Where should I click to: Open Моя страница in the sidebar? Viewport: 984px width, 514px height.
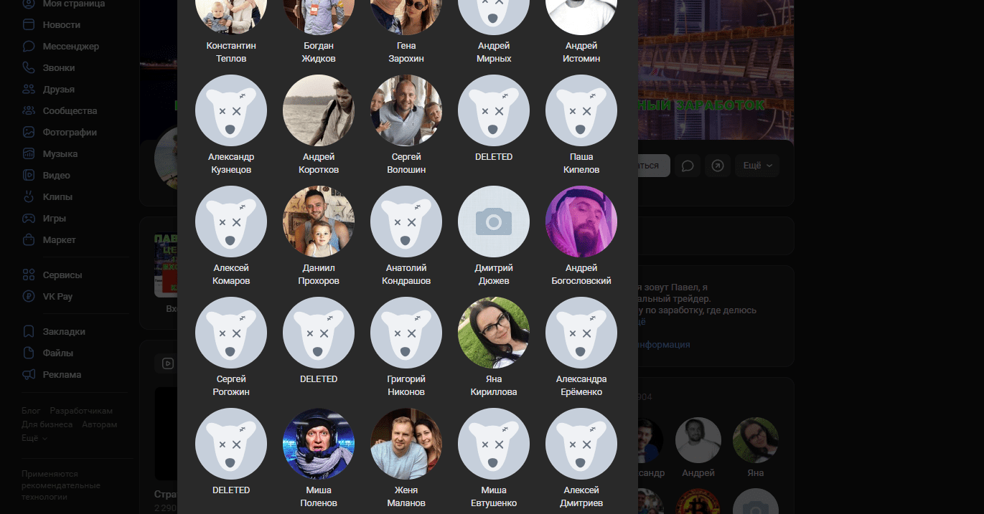point(63,4)
